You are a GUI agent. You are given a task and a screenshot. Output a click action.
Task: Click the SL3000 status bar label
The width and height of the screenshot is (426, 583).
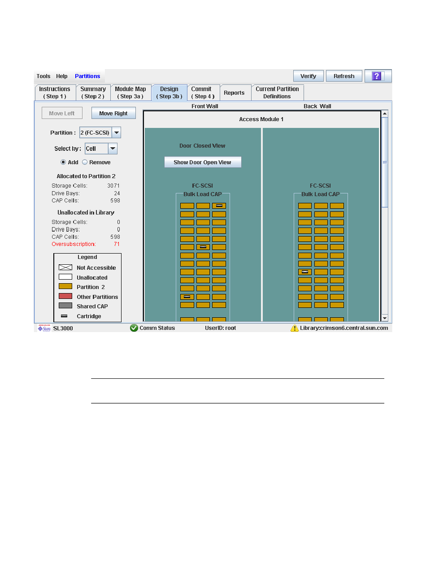click(x=63, y=328)
